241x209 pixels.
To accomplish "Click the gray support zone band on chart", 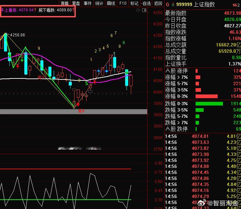I will [x=74, y=112].
